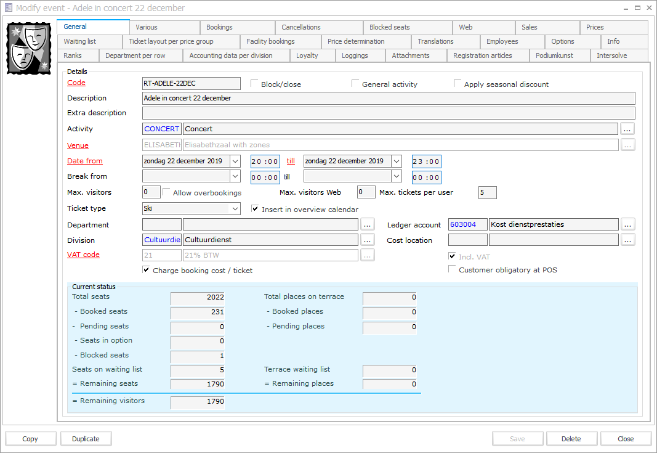Open the Ticket type dropdown
The image size is (657, 453).
coord(235,209)
